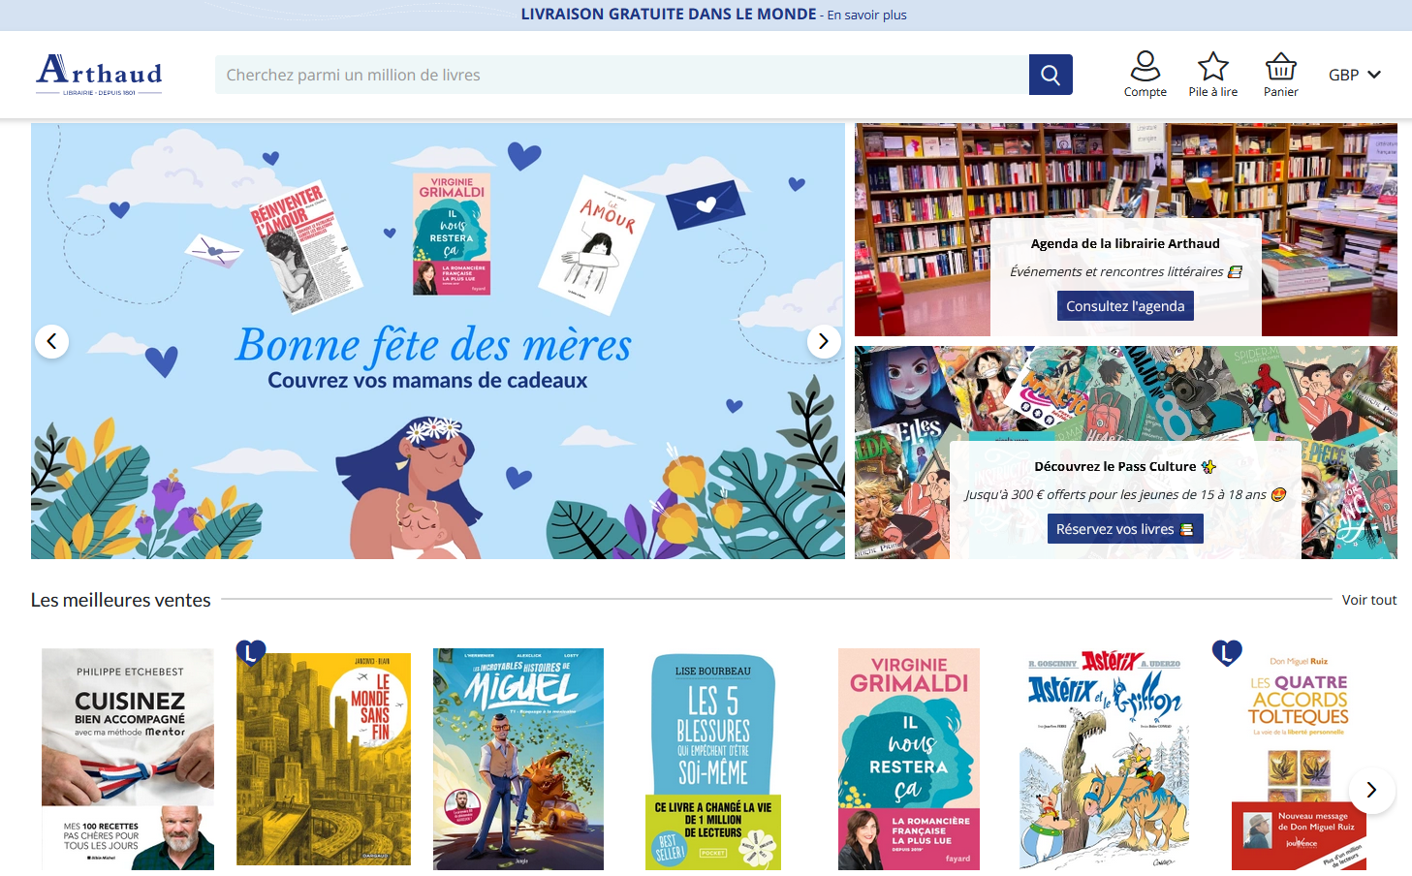Select Les 5 blessures book cover
The width and height of the screenshot is (1412, 876).
click(713, 759)
